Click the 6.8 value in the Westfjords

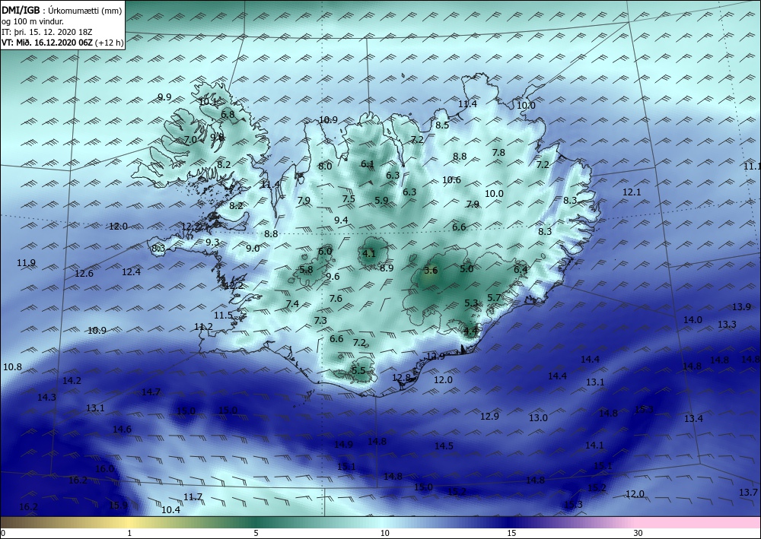point(228,114)
